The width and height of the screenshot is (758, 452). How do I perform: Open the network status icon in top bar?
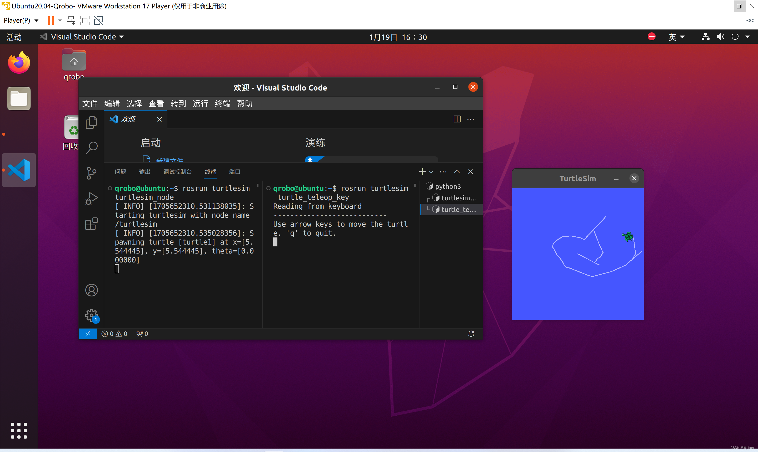[x=705, y=37]
